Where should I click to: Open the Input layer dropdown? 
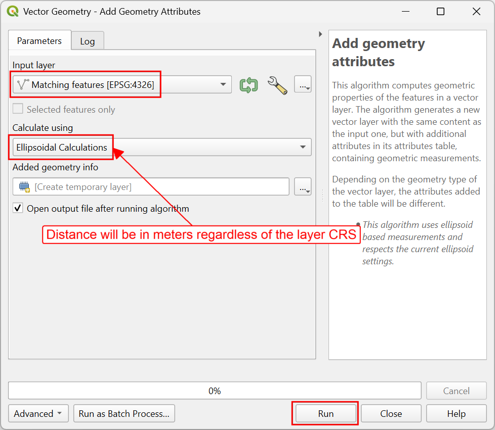(x=122, y=84)
